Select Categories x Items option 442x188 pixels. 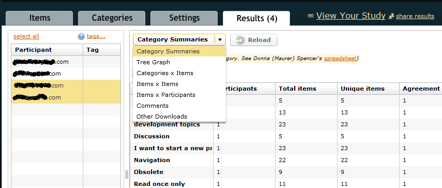click(179, 73)
